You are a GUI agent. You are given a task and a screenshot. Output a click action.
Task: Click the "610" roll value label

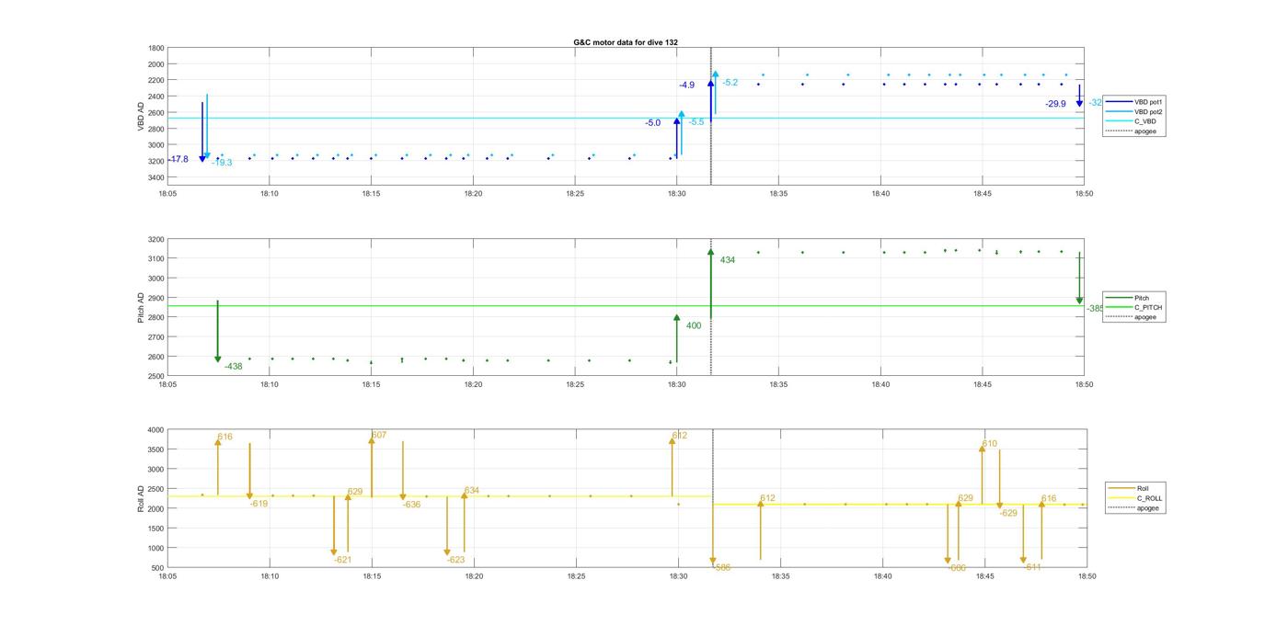click(x=989, y=444)
